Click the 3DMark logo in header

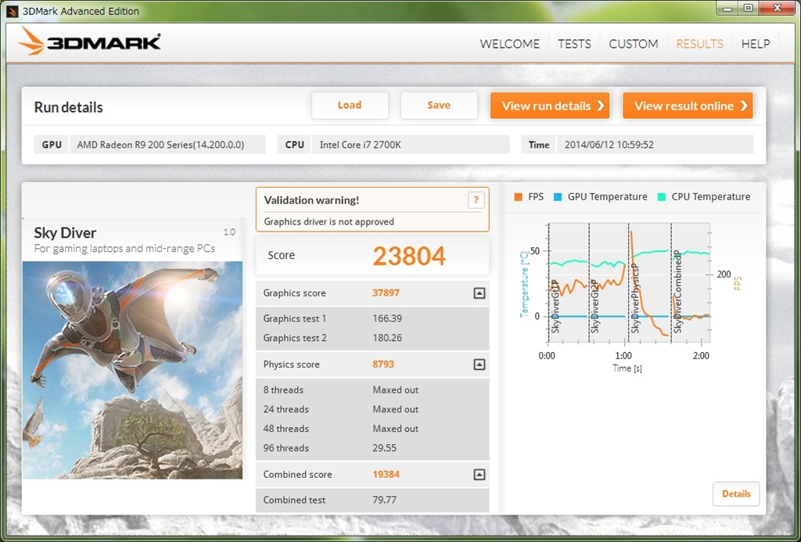(x=89, y=42)
